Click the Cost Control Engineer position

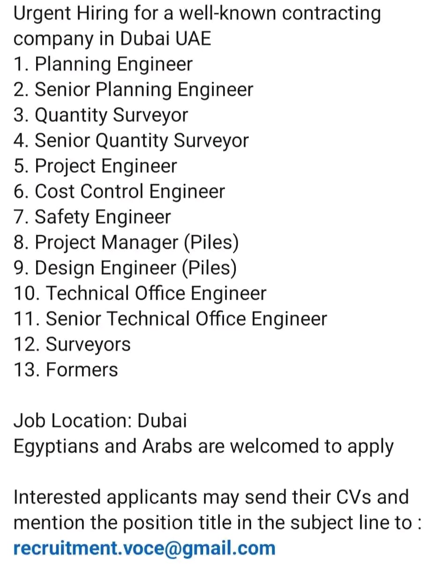click(x=120, y=191)
